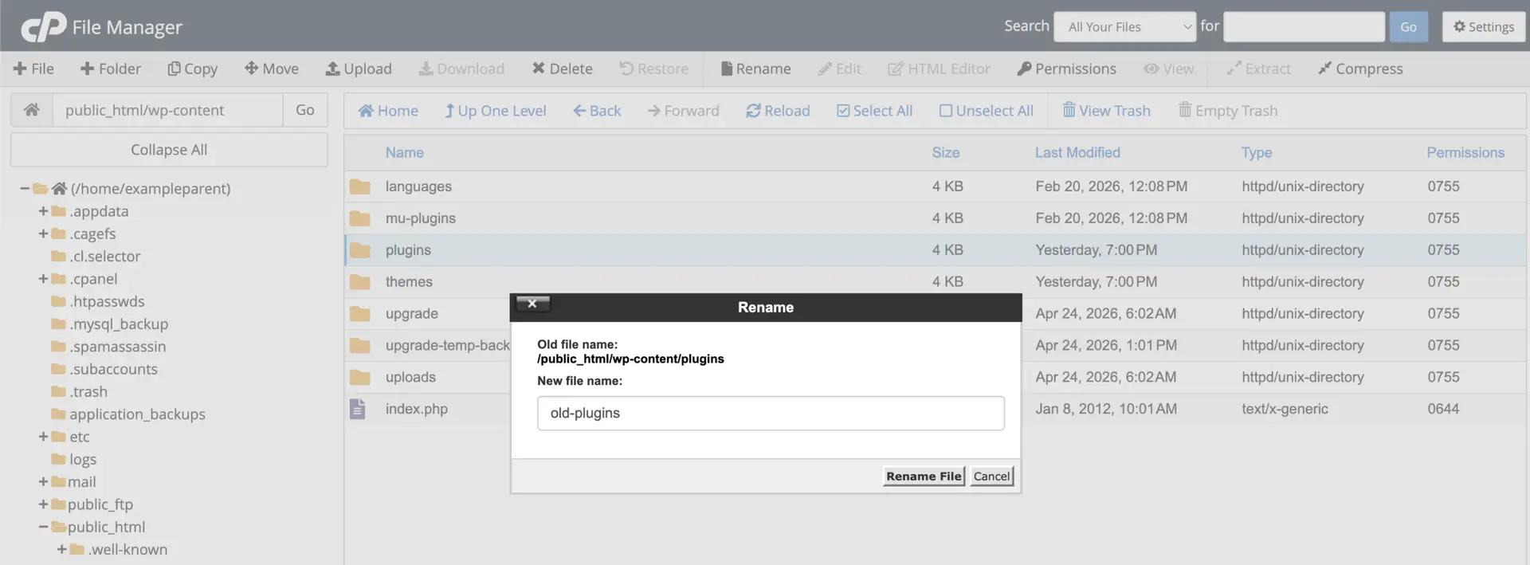Click Select All in navigation bar

coord(875,111)
